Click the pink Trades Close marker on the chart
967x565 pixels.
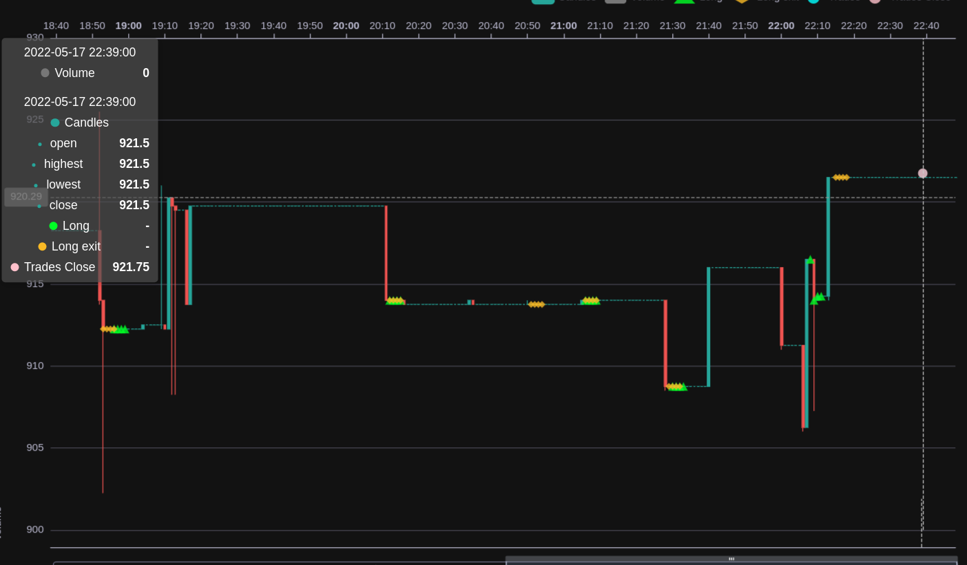922,173
